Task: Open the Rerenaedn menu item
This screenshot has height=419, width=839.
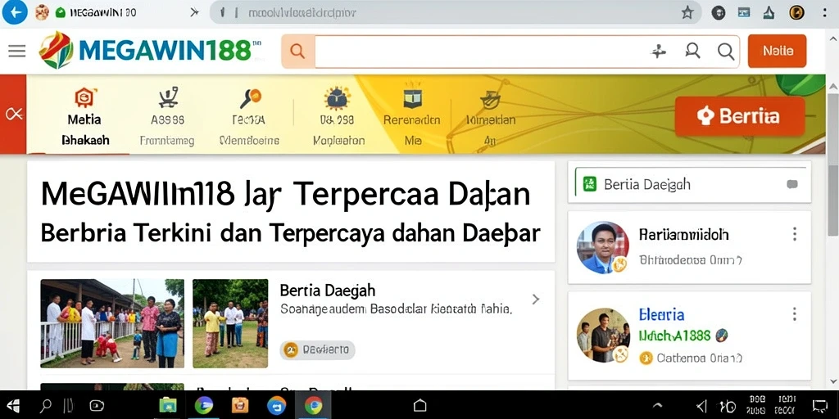Action: point(412,118)
